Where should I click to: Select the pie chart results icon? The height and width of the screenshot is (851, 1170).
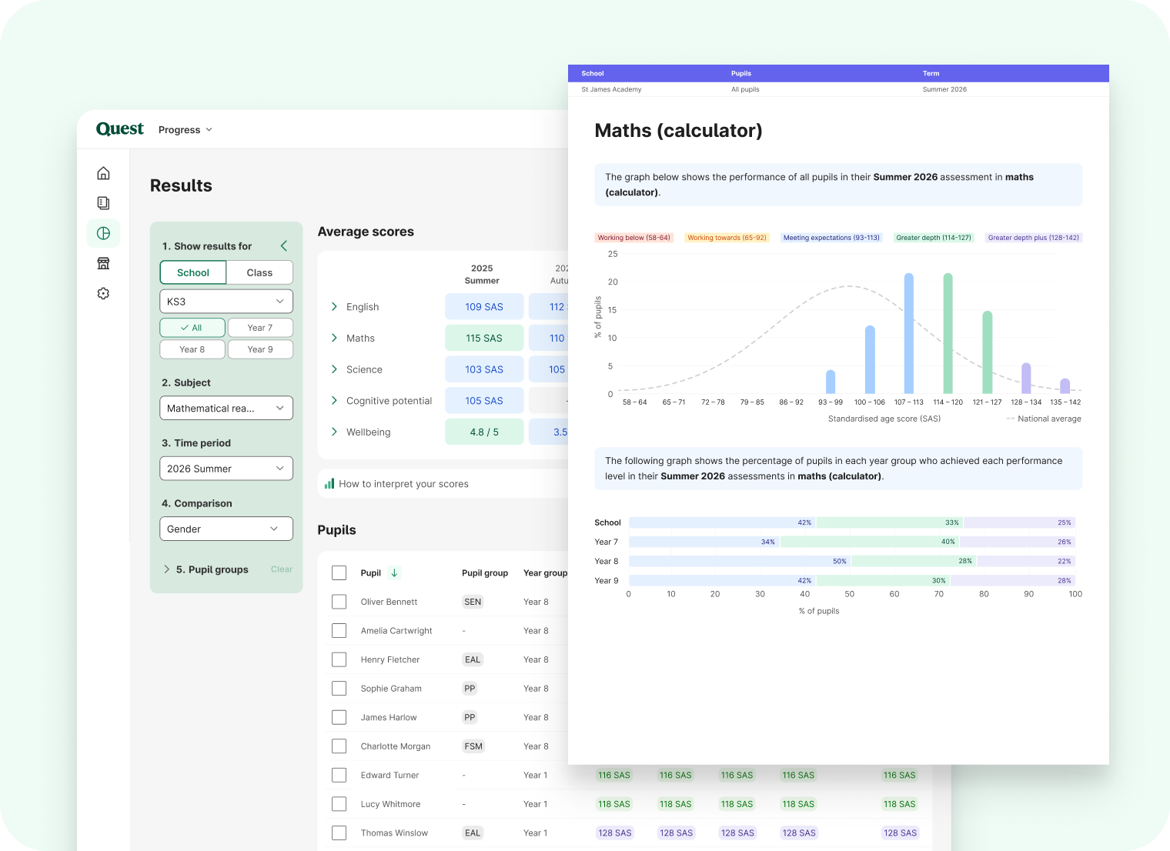point(103,233)
